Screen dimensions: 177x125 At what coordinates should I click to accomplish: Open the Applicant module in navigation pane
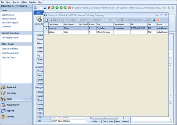pyautogui.click(x=16, y=87)
